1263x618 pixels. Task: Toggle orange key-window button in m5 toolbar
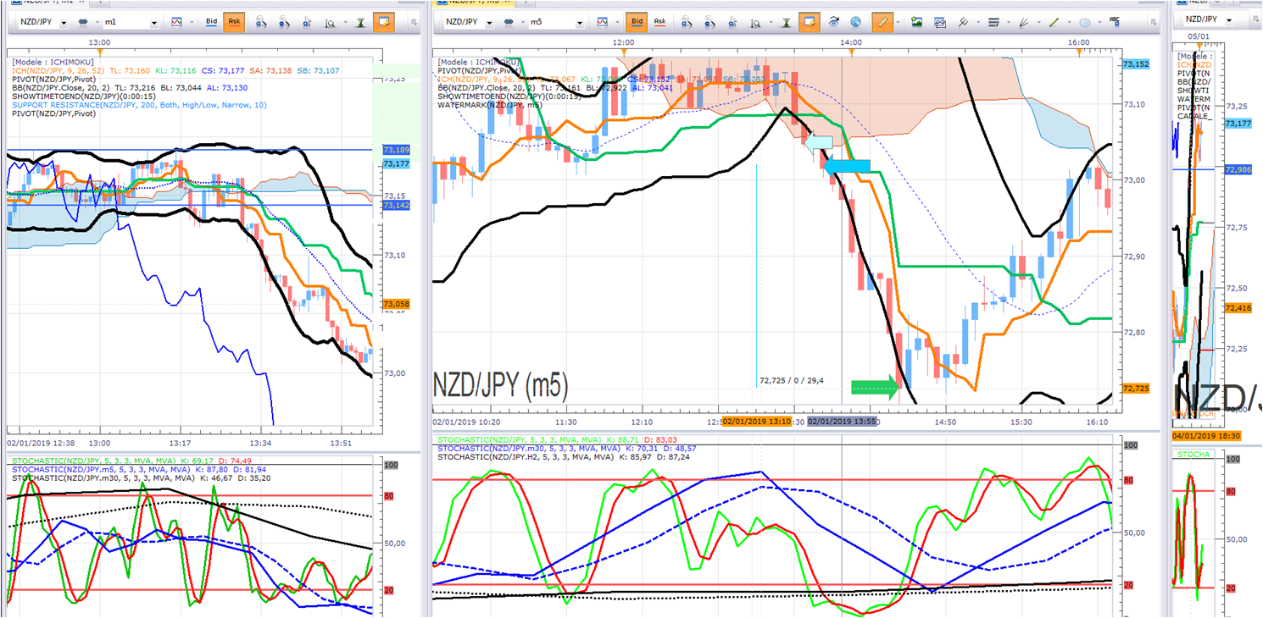click(x=810, y=22)
